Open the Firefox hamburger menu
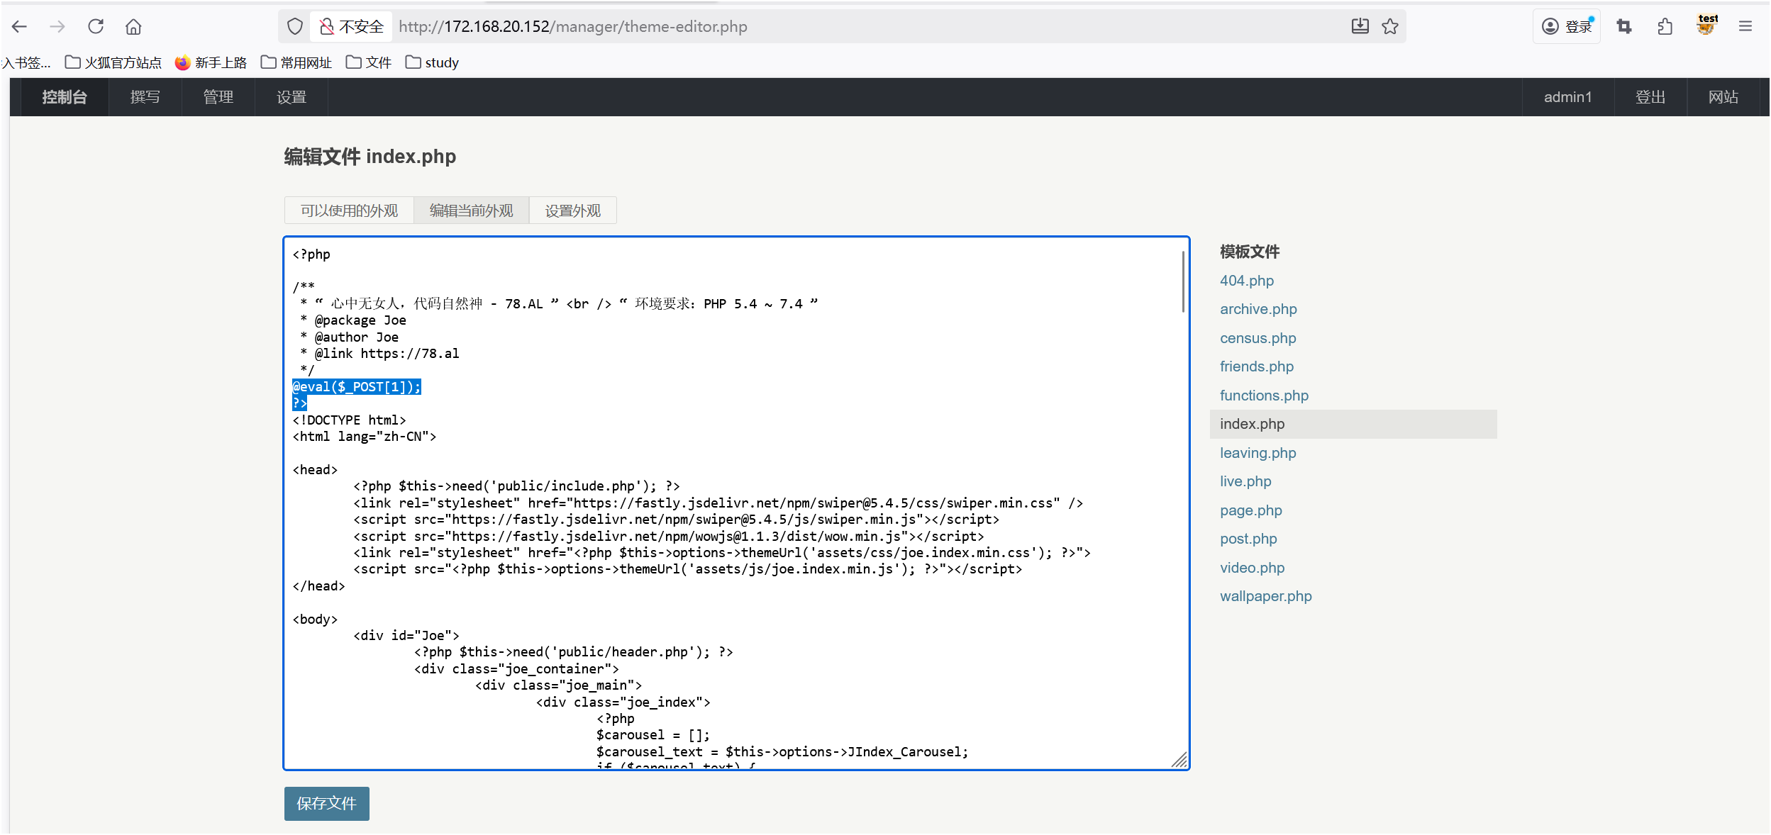 click(x=1745, y=27)
